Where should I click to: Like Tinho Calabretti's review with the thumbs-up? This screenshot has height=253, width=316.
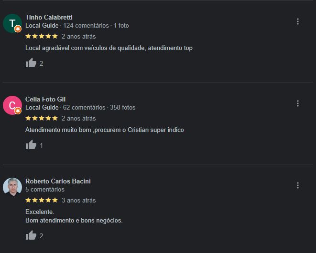(31, 63)
